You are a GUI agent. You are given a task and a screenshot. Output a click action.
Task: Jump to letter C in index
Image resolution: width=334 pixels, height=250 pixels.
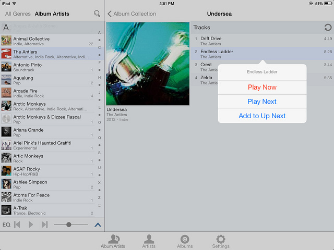click(x=99, y=47)
